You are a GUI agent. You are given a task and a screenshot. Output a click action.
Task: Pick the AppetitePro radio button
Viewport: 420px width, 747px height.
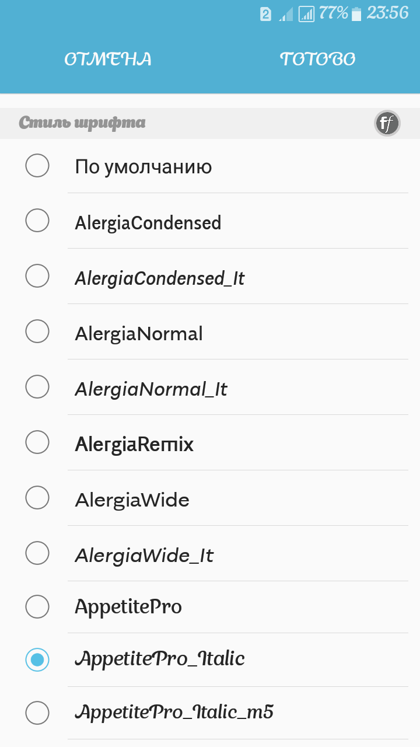point(37,607)
